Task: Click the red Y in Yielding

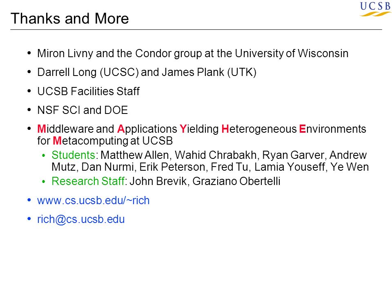Action: click(x=183, y=129)
